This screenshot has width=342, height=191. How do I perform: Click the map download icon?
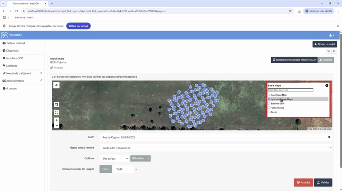(56, 85)
